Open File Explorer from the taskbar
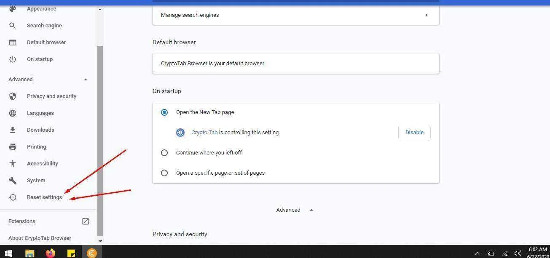The width and height of the screenshot is (550, 258). pos(30,253)
